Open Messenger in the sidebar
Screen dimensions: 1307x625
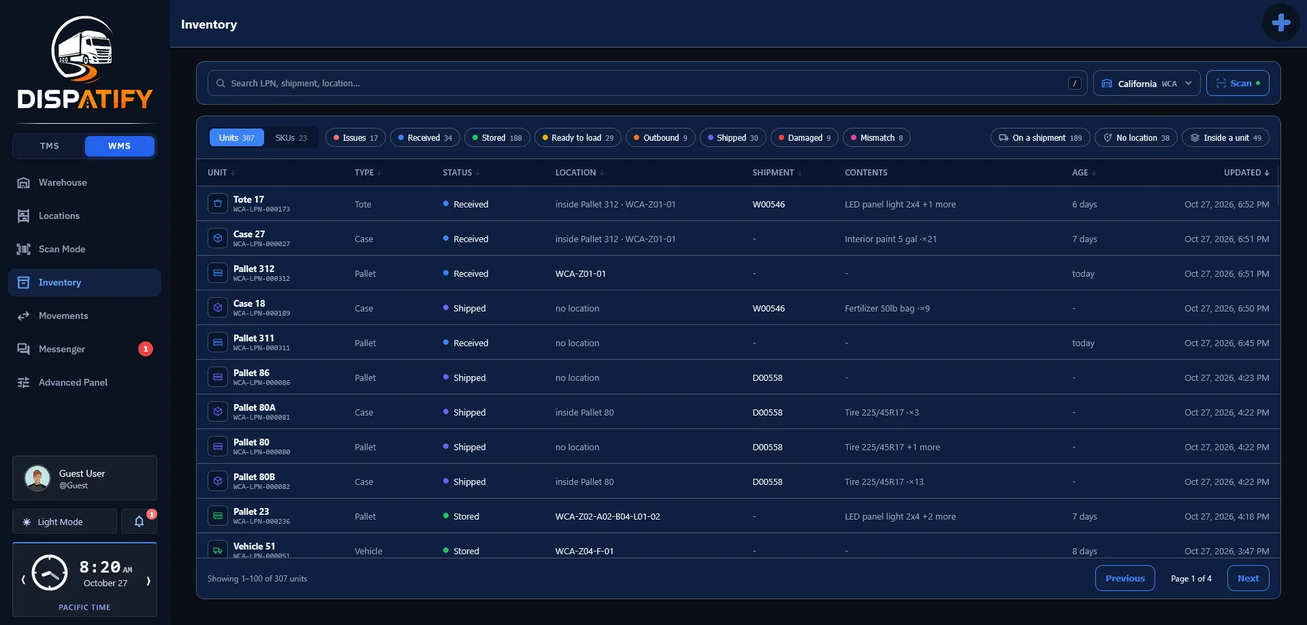point(84,349)
